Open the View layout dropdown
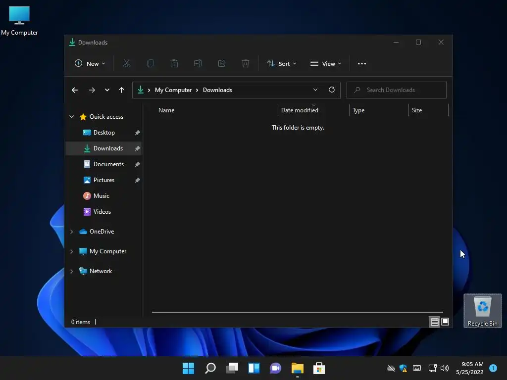 (x=326, y=64)
